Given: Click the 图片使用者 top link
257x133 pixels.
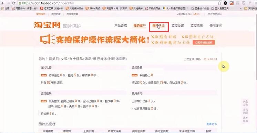Looking at the screenshot, I should tap(72, 14).
